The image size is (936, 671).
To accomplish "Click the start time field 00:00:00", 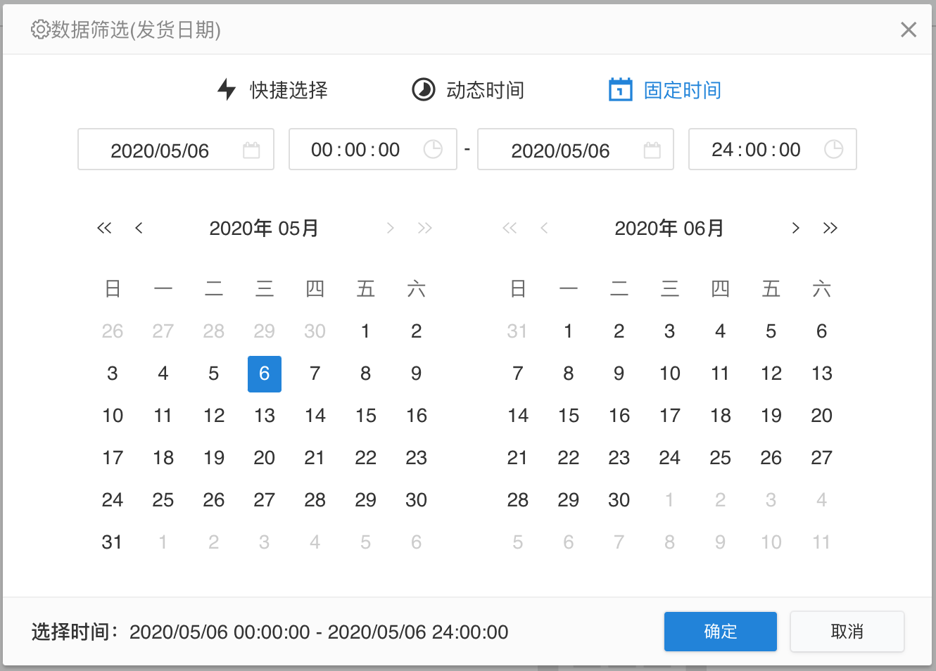I will click(x=373, y=149).
